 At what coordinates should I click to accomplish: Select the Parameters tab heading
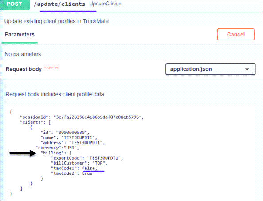20,35
